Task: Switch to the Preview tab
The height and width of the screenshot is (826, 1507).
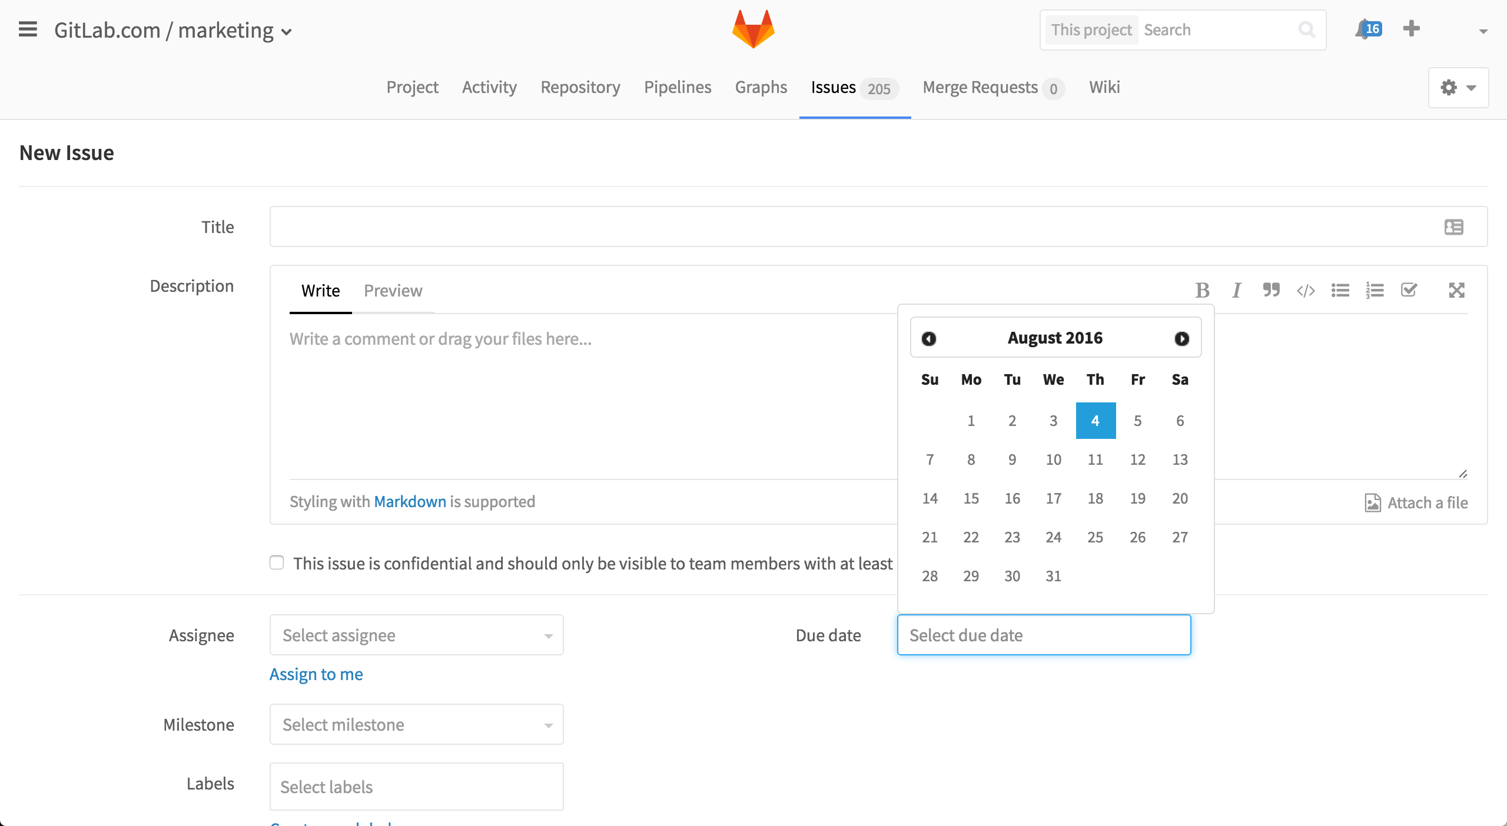Action: point(393,291)
